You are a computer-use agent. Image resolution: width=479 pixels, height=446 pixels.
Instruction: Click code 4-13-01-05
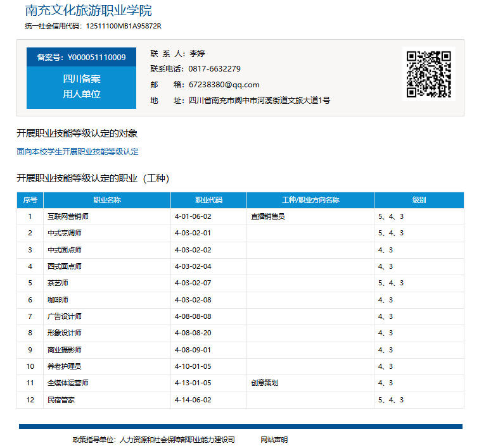click(x=193, y=383)
